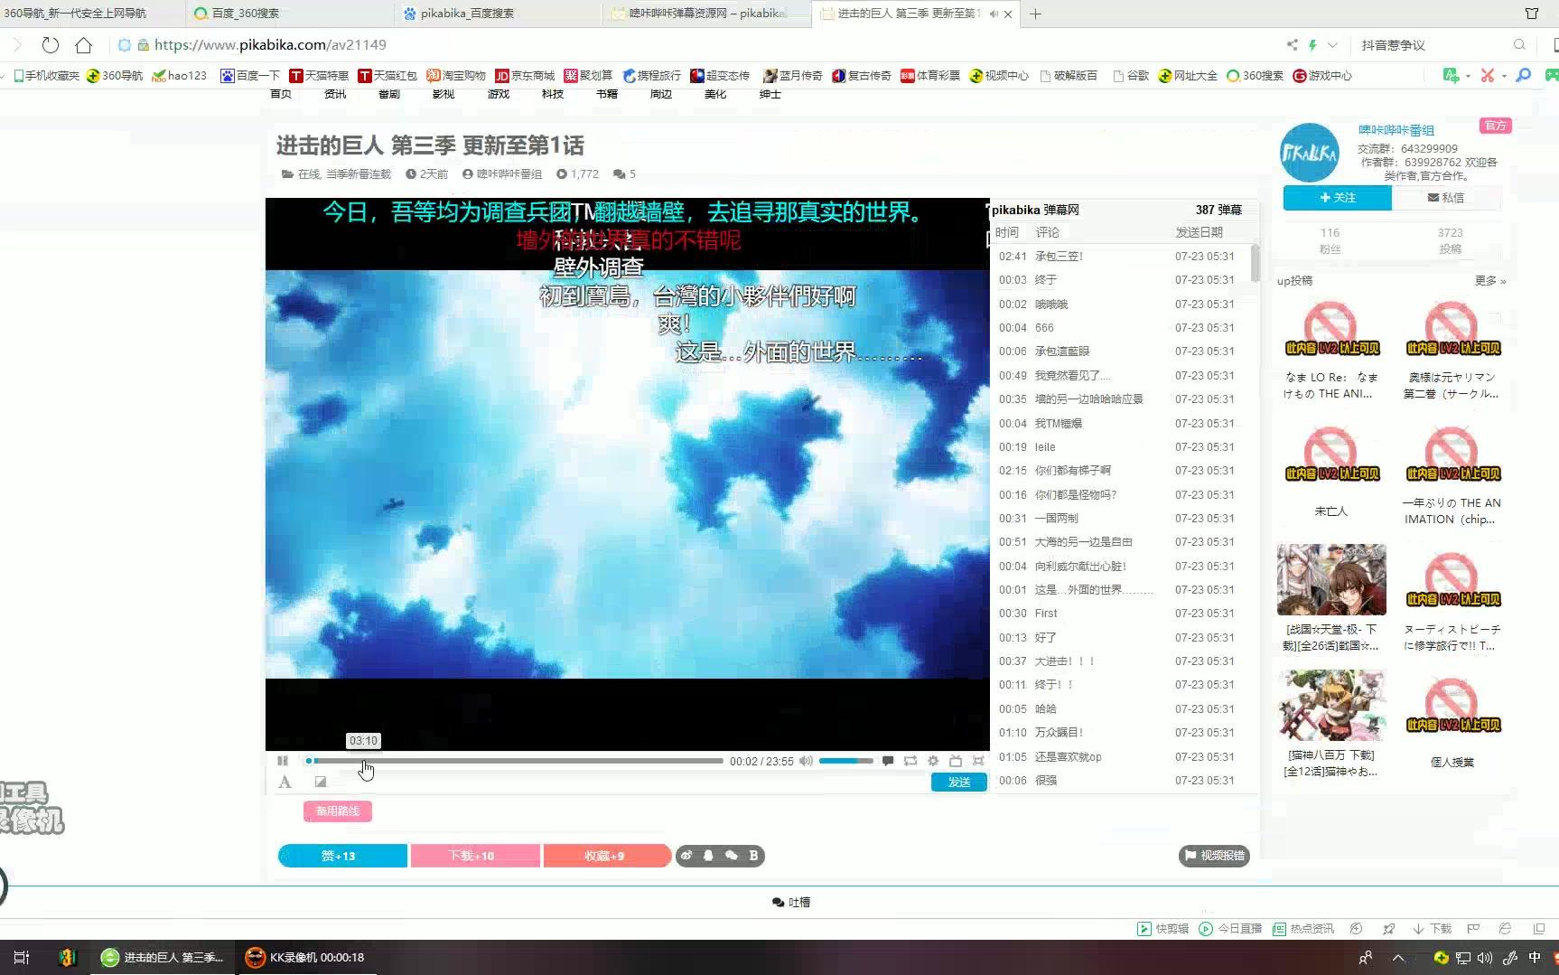This screenshot has height=975, width=1559.
Task: Toggle loop playback in the video player
Action: pos(910,761)
